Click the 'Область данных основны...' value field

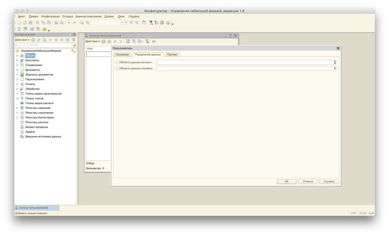click(x=246, y=68)
